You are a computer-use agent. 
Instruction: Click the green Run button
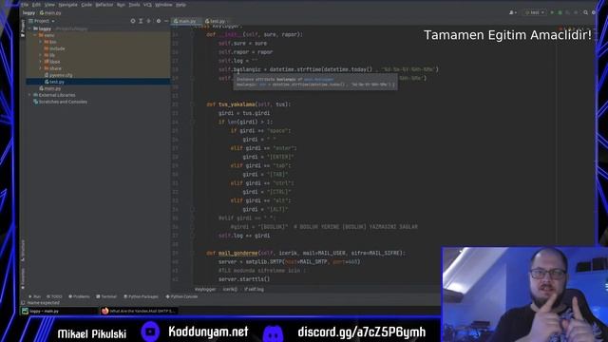click(552, 12)
